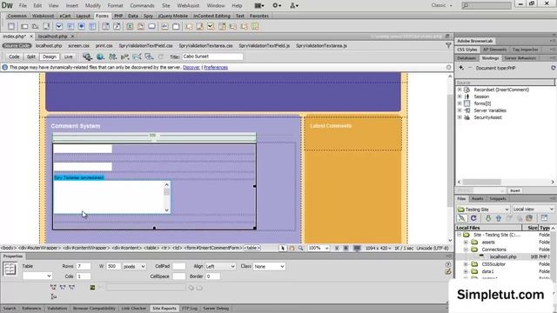This screenshot has width=557, height=313.
Task: Insert a Fieldset form element
Action: coord(176,27)
